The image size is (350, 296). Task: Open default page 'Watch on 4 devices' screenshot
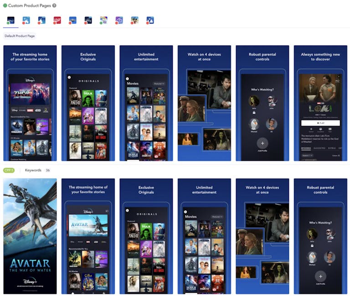pos(204,103)
